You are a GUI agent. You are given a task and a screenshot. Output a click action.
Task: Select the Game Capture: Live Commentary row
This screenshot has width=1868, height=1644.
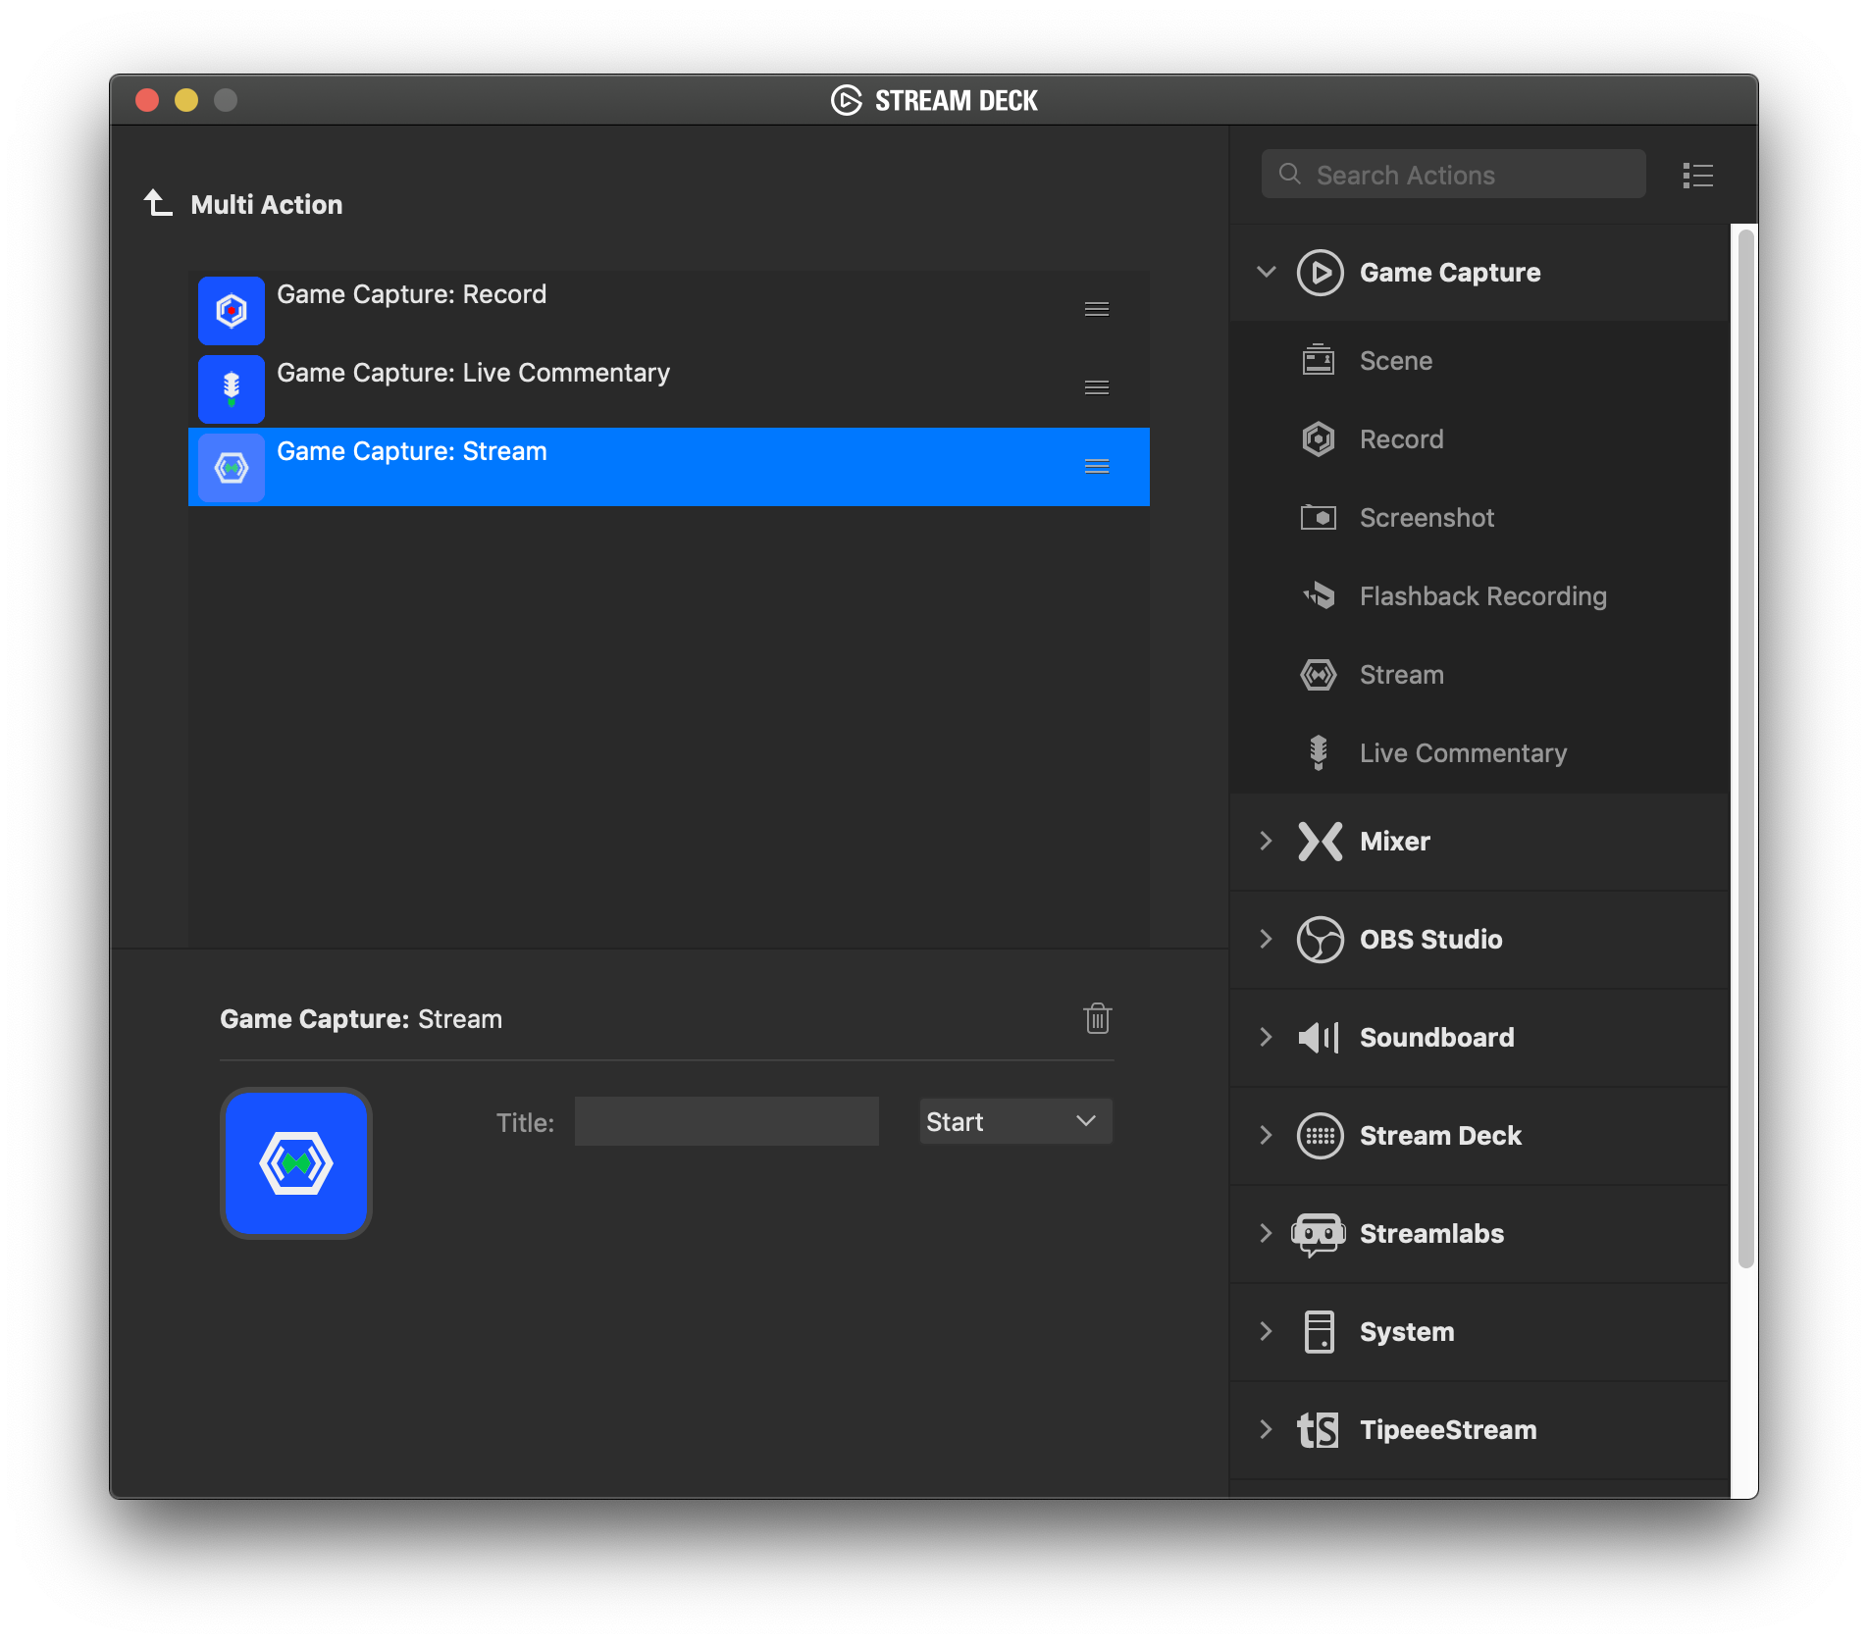pos(669,388)
